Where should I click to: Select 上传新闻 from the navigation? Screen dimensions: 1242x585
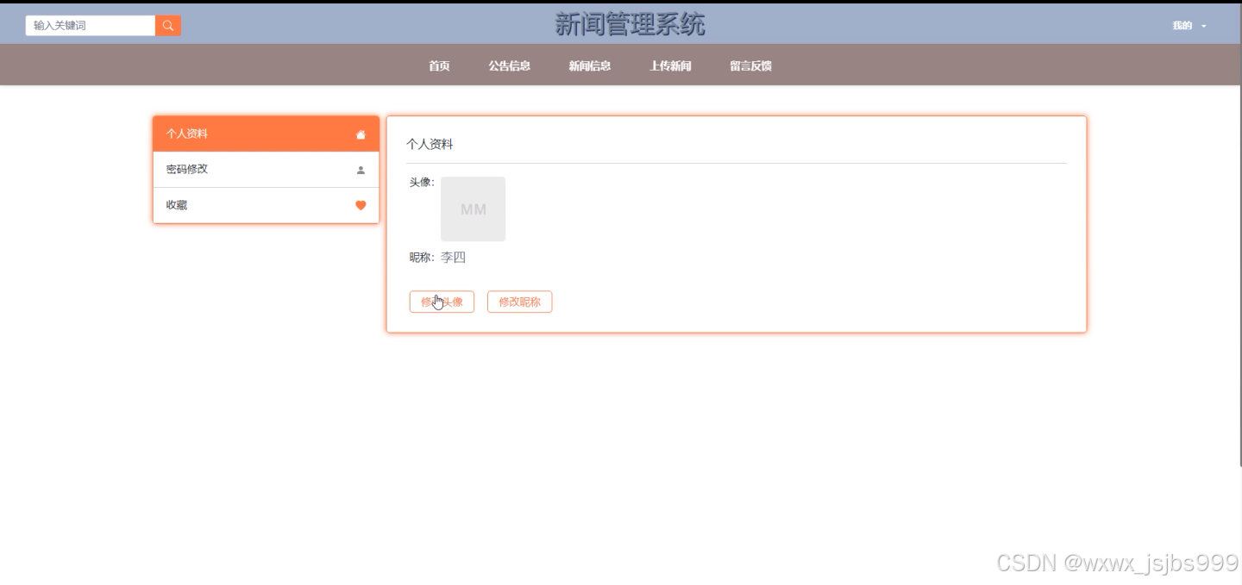670,65
